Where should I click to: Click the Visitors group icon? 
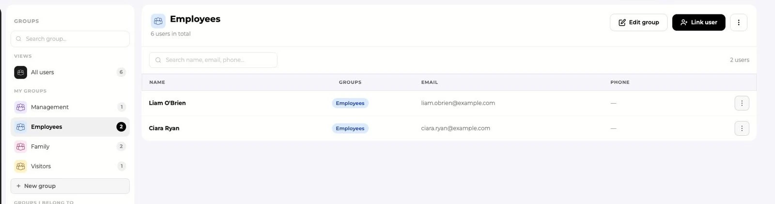point(20,166)
